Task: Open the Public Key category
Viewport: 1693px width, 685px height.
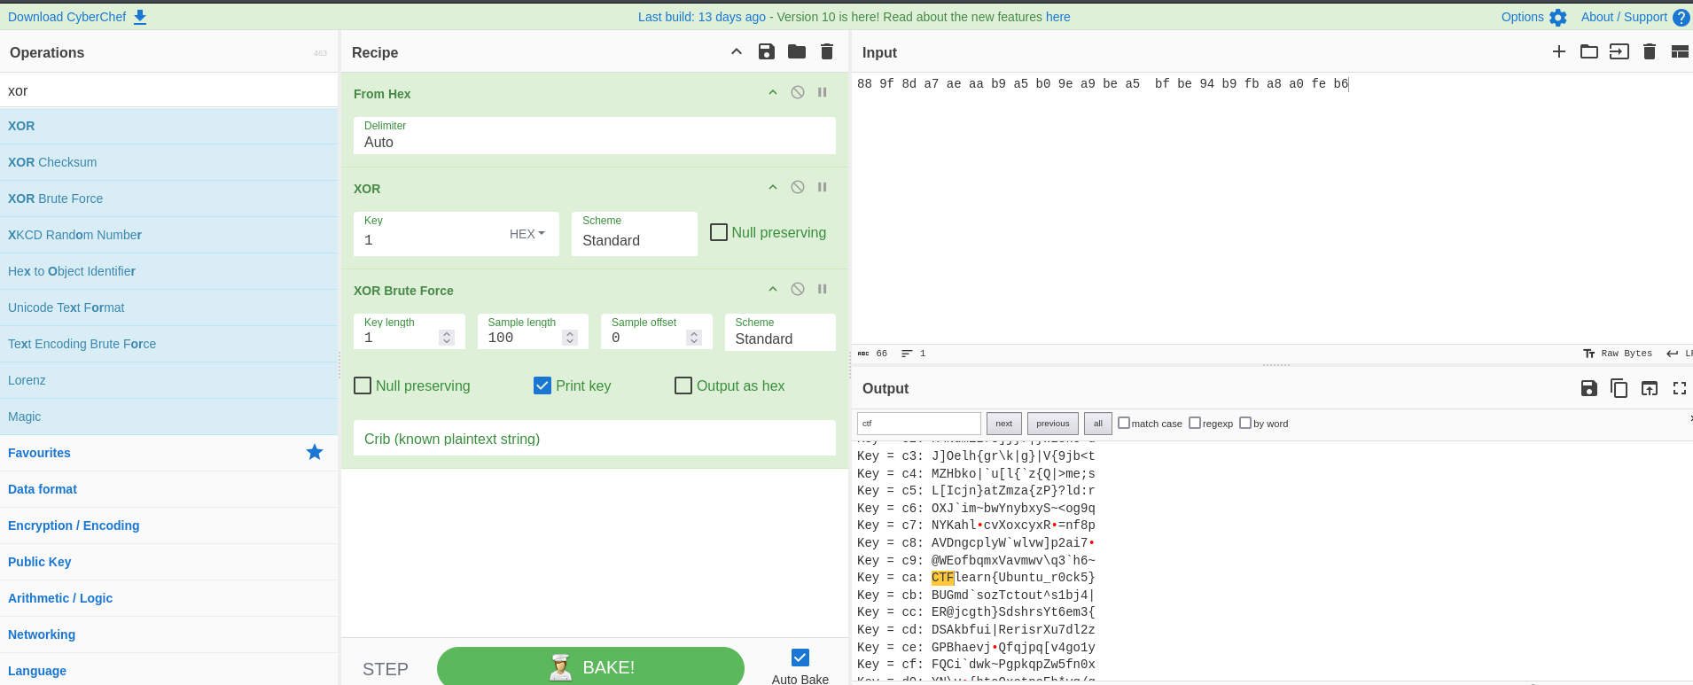Action: click(168, 562)
